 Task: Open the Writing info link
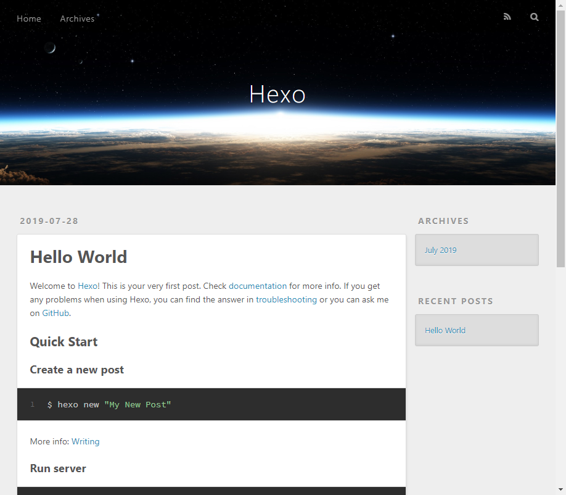point(85,441)
